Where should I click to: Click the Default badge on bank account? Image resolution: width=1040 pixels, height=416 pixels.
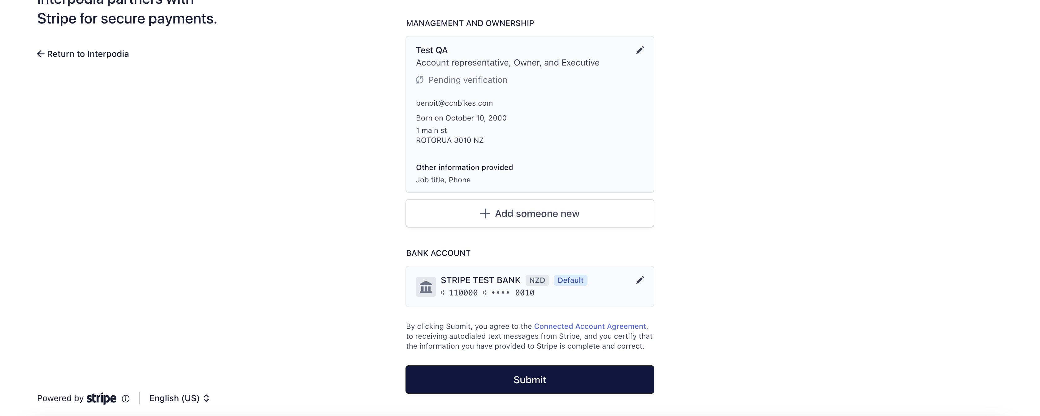(x=570, y=280)
